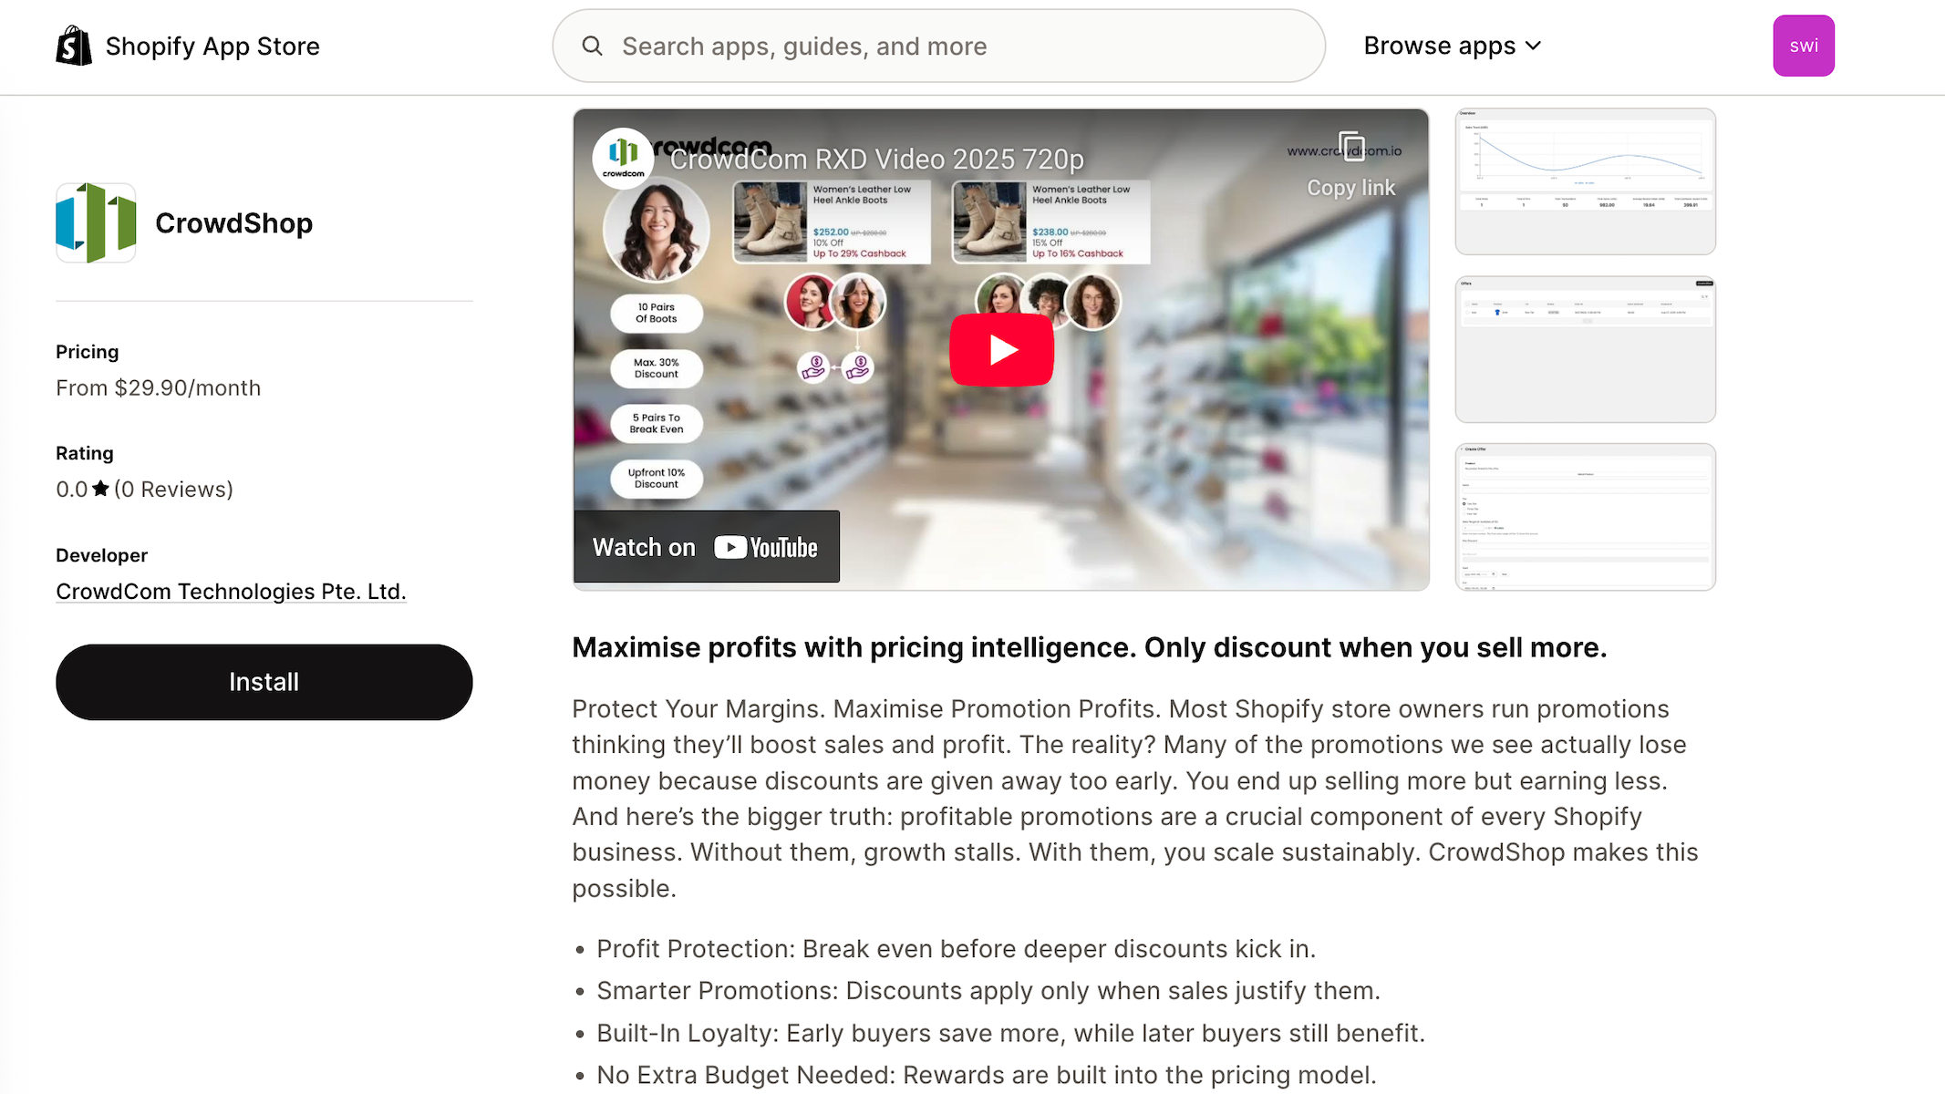View the Offers table screenshot thumbnail
The width and height of the screenshot is (1945, 1094).
[1585, 349]
